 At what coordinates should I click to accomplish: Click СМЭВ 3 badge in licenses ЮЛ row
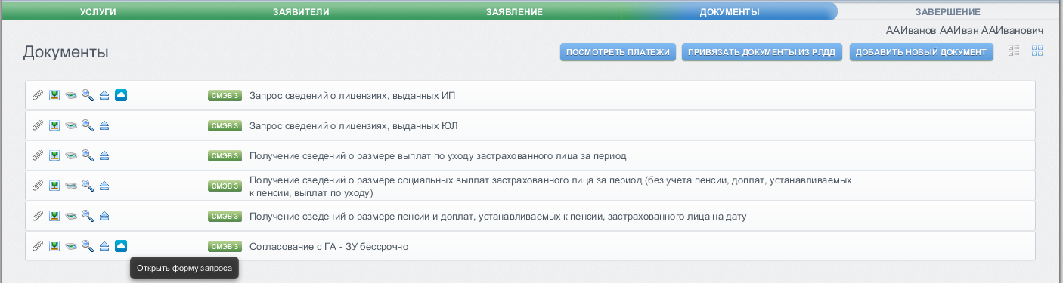225,125
